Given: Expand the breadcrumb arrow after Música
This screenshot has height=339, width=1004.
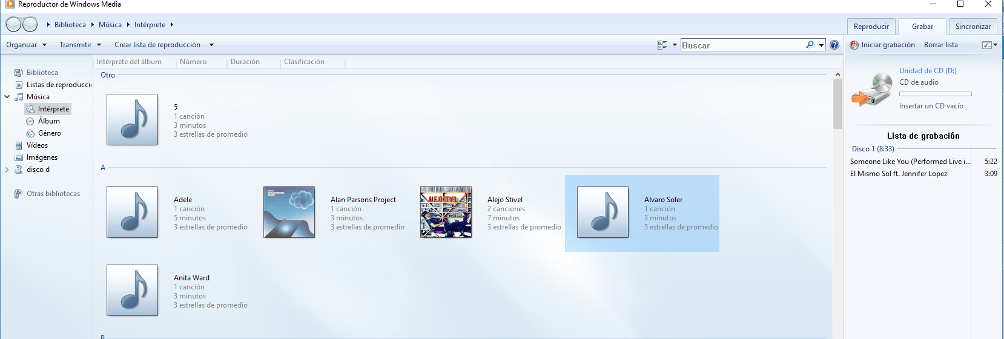Looking at the screenshot, I should [128, 25].
